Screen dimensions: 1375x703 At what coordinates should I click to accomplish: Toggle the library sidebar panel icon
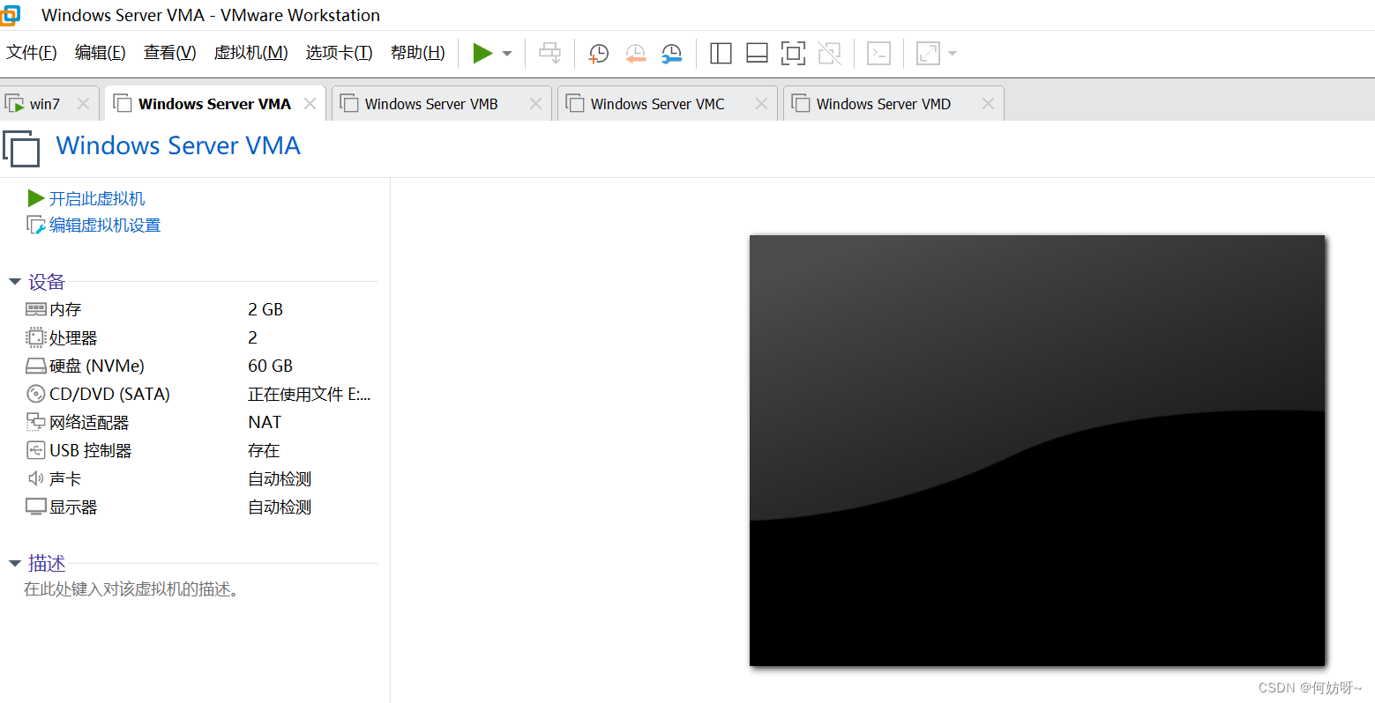coord(721,53)
